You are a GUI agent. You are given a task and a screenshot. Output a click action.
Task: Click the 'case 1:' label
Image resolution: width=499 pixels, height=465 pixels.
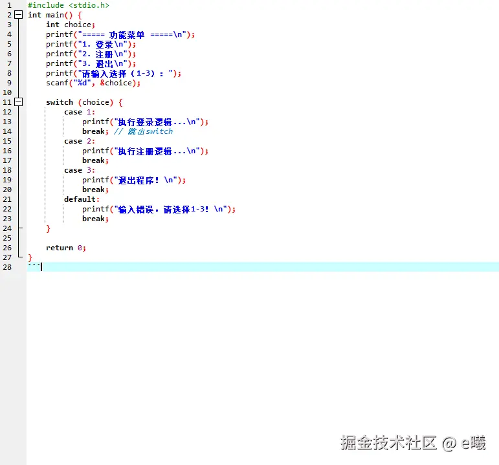click(80, 112)
